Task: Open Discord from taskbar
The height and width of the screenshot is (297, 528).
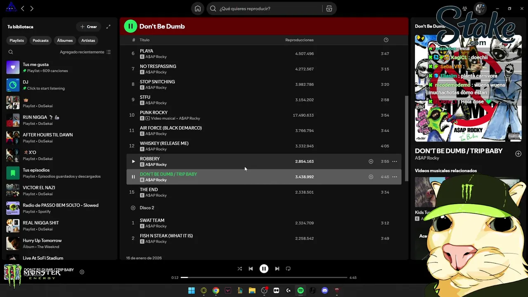Action: coord(325,290)
